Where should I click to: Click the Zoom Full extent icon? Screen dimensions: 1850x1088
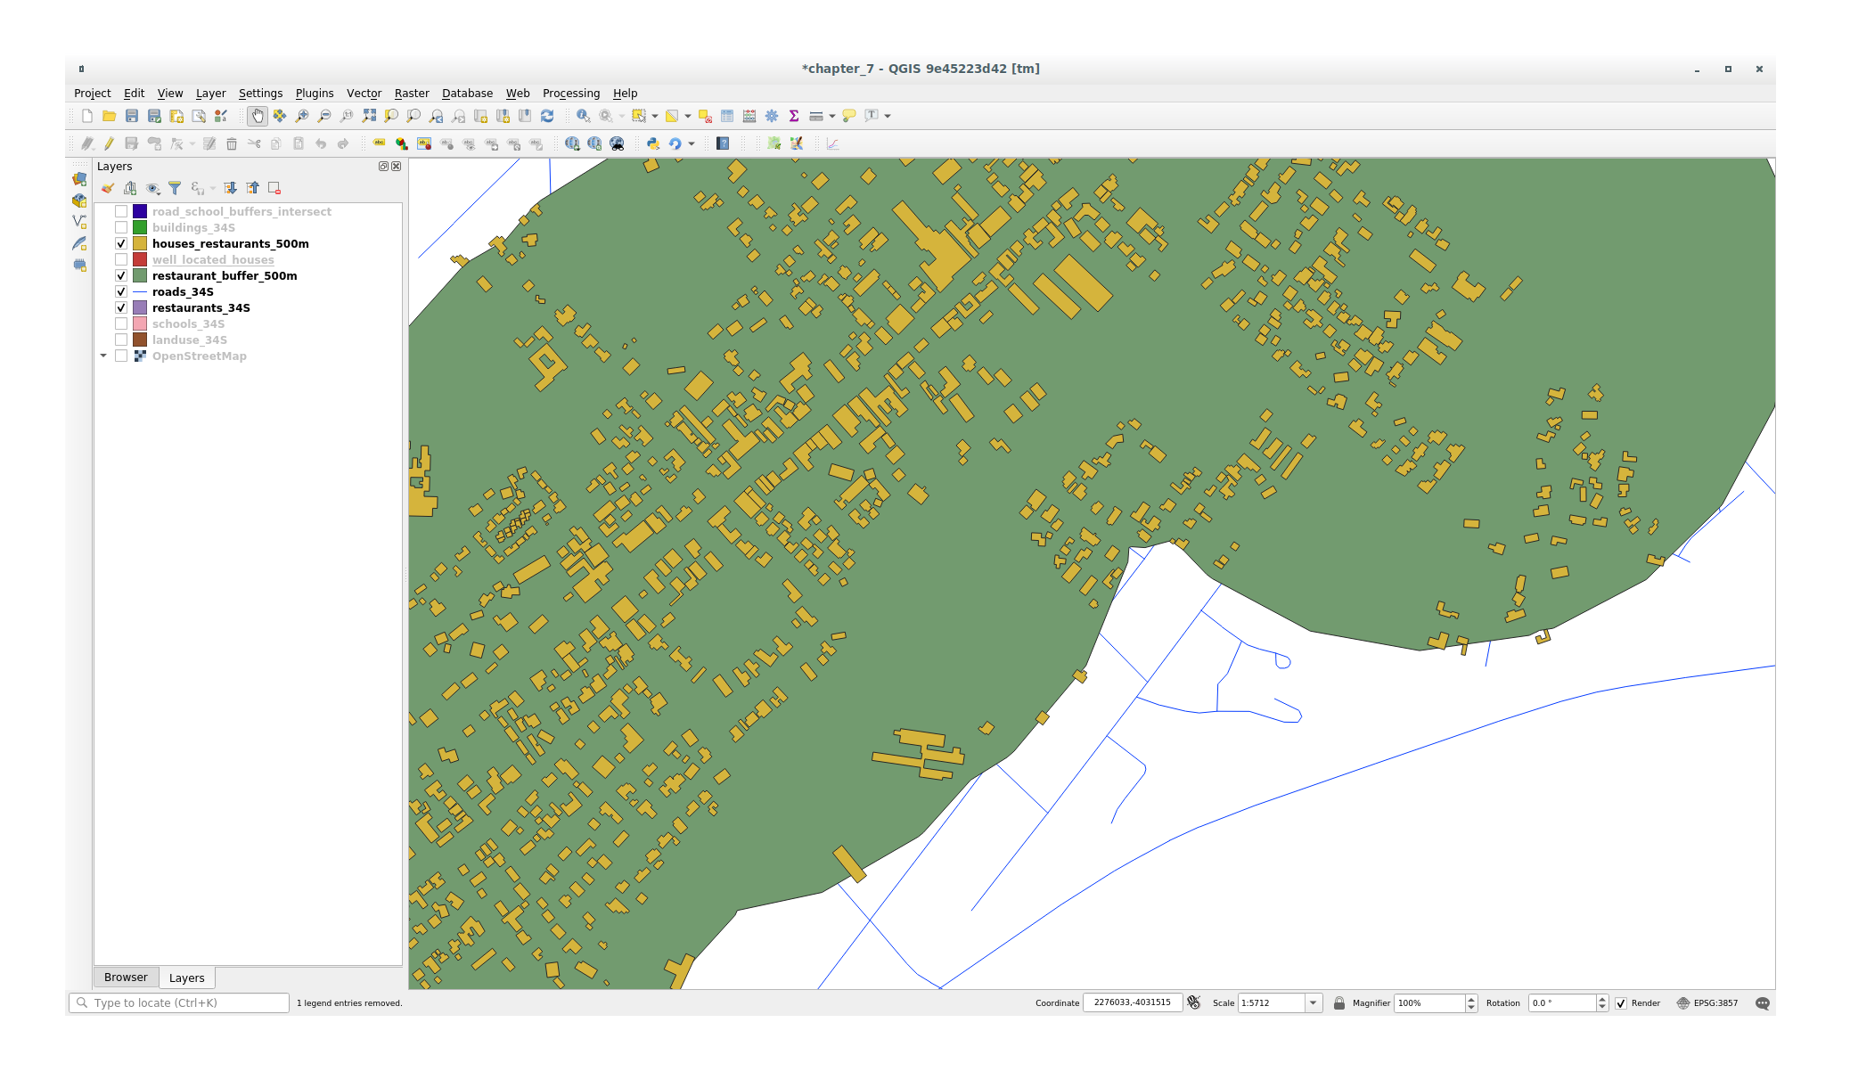click(369, 116)
